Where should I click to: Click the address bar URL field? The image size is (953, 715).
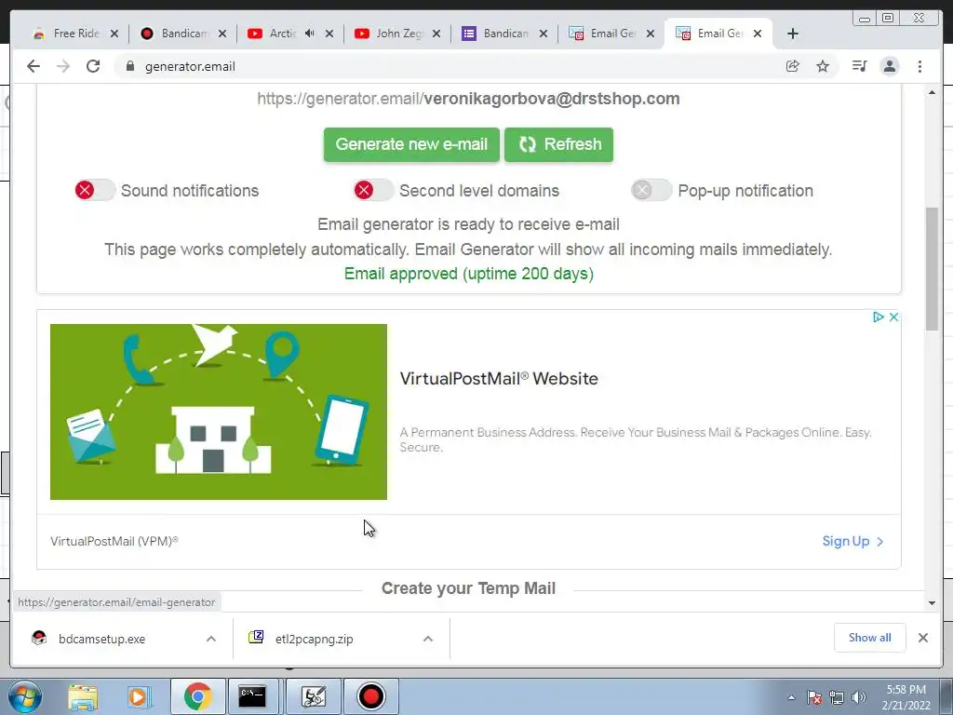450,66
